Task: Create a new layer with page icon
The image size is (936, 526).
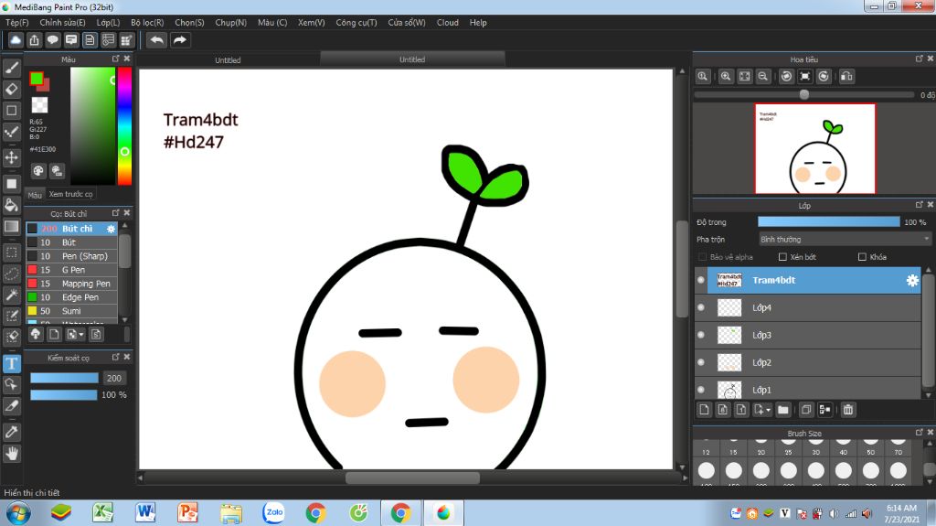Action: tap(704, 410)
